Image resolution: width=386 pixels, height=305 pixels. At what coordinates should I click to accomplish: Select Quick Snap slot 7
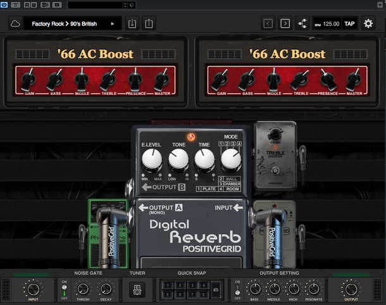coord(192,294)
